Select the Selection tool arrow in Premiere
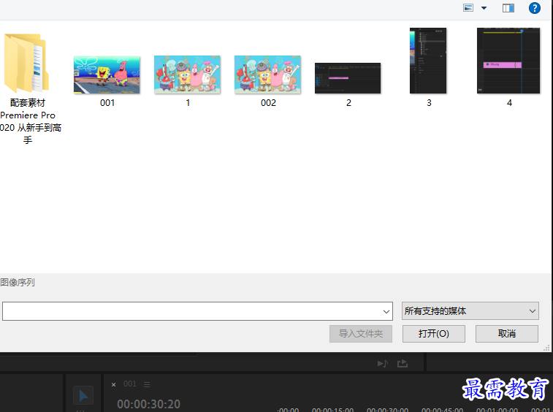 coord(83,395)
